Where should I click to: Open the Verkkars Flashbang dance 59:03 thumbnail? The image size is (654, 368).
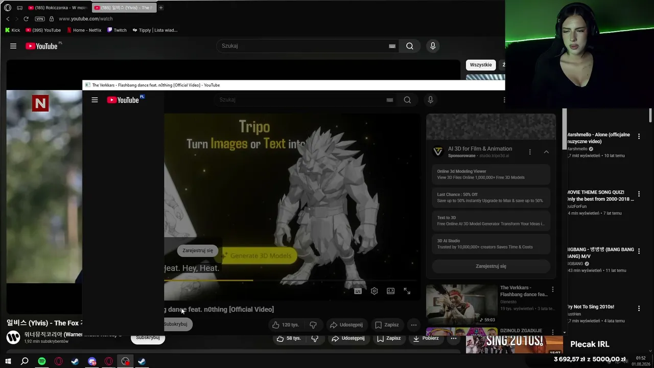[x=461, y=304]
